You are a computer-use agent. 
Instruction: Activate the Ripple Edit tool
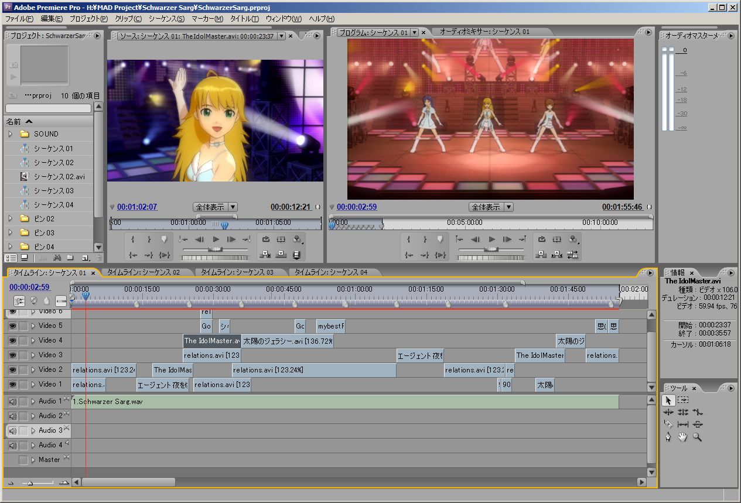[x=668, y=412]
